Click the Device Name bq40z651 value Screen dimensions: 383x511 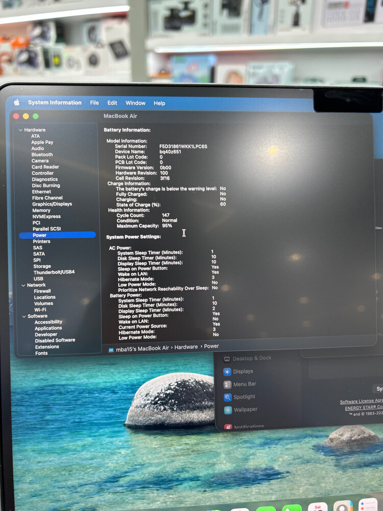[x=170, y=152]
